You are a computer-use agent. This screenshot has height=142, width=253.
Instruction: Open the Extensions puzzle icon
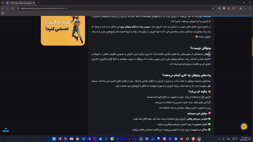(233, 8)
